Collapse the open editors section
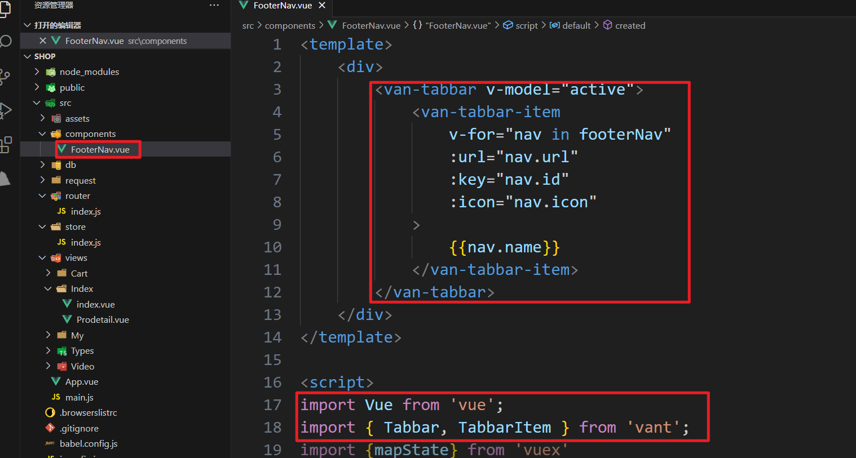The width and height of the screenshot is (856, 458). [x=27, y=25]
